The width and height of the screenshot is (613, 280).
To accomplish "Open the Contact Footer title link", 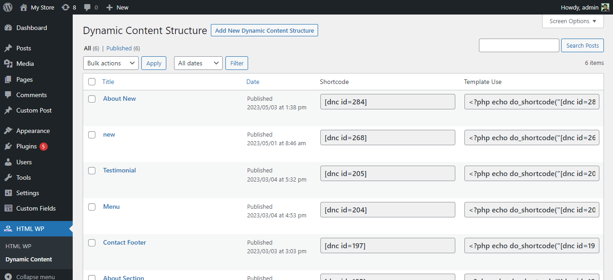I will (125, 242).
